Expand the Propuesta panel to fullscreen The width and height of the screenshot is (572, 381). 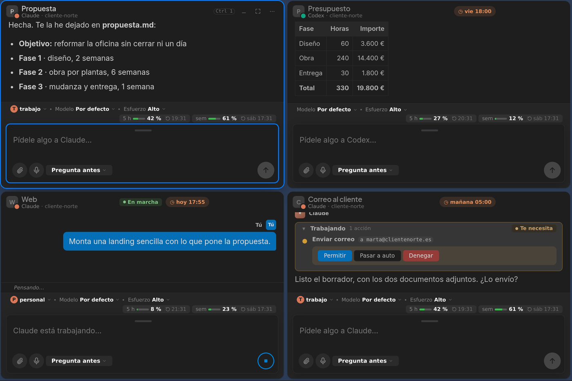(258, 11)
